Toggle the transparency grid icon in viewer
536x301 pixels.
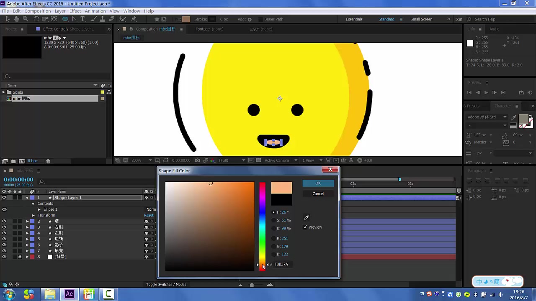pyautogui.click(x=258, y=160)
